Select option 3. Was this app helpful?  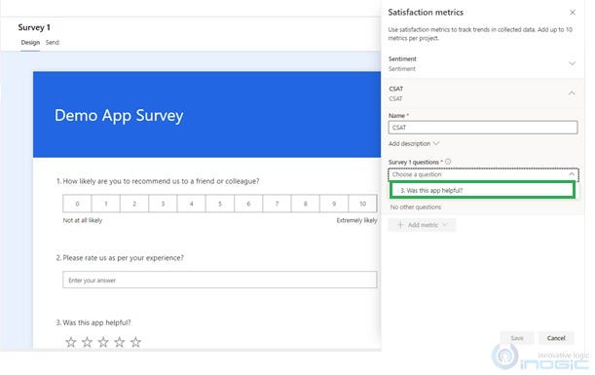tap(482, 190)
